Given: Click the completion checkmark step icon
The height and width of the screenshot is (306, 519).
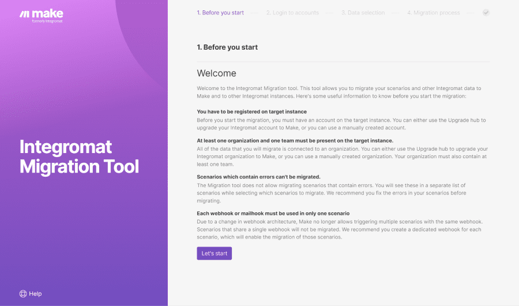Looking at the screenshot, I should click(486, 13).
